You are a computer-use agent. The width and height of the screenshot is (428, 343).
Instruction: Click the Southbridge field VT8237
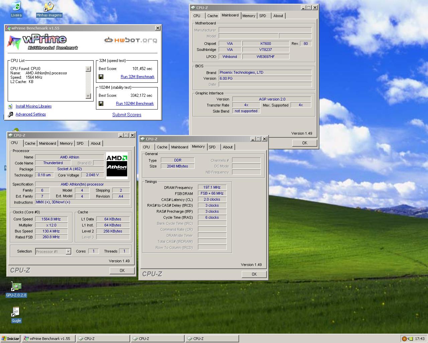click(x=265, y=50)
